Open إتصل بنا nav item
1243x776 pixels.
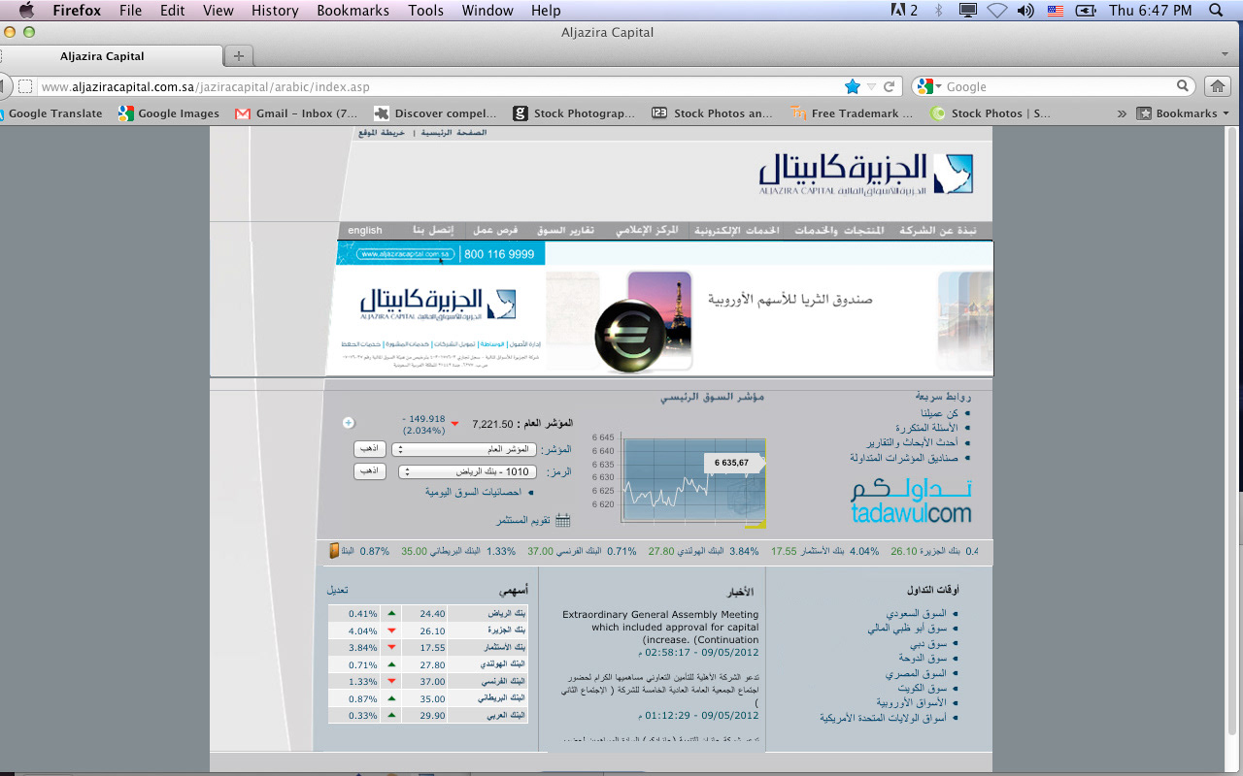[433, 231]
